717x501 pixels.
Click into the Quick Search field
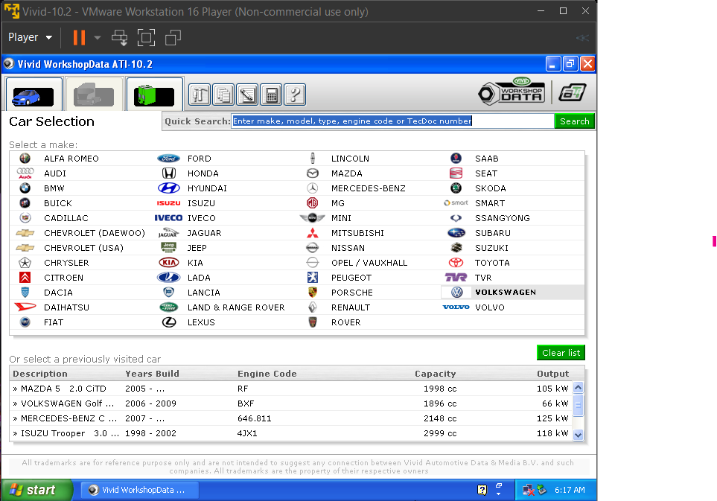tap(392, 121)
